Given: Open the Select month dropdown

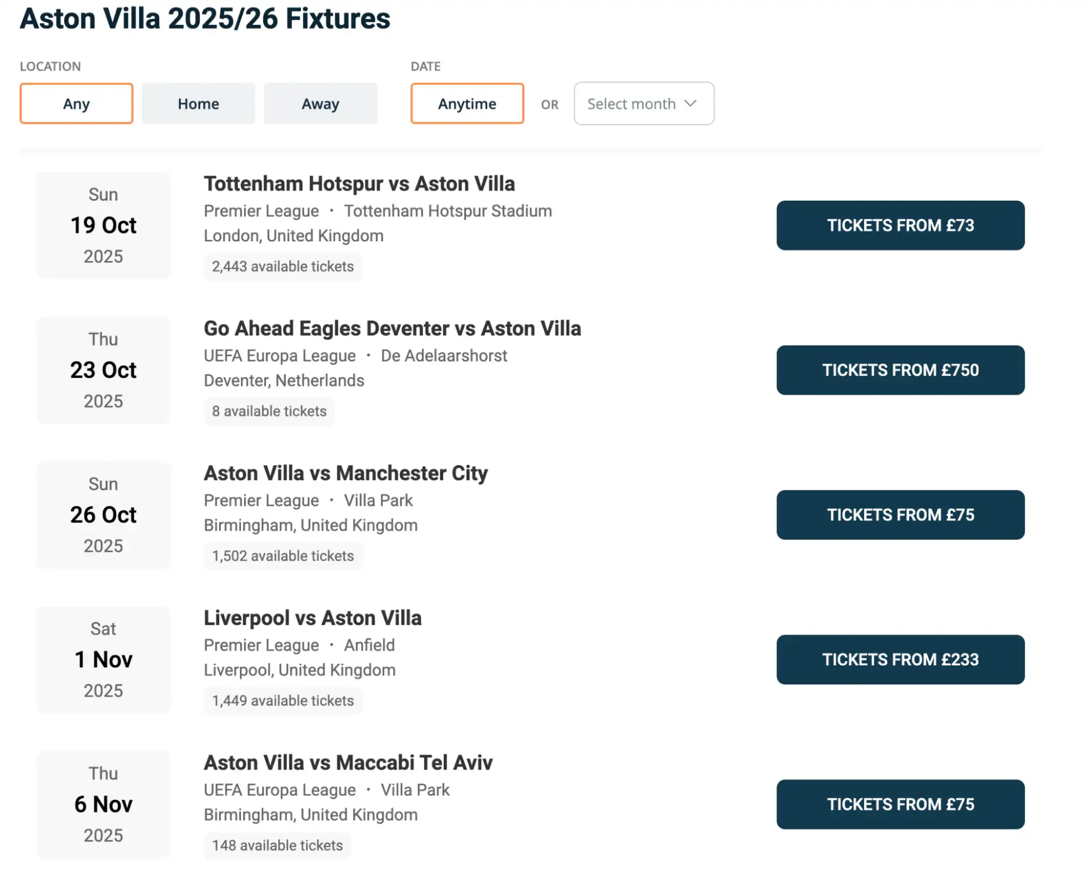Looking at the screenshot, I should point(644,103).
